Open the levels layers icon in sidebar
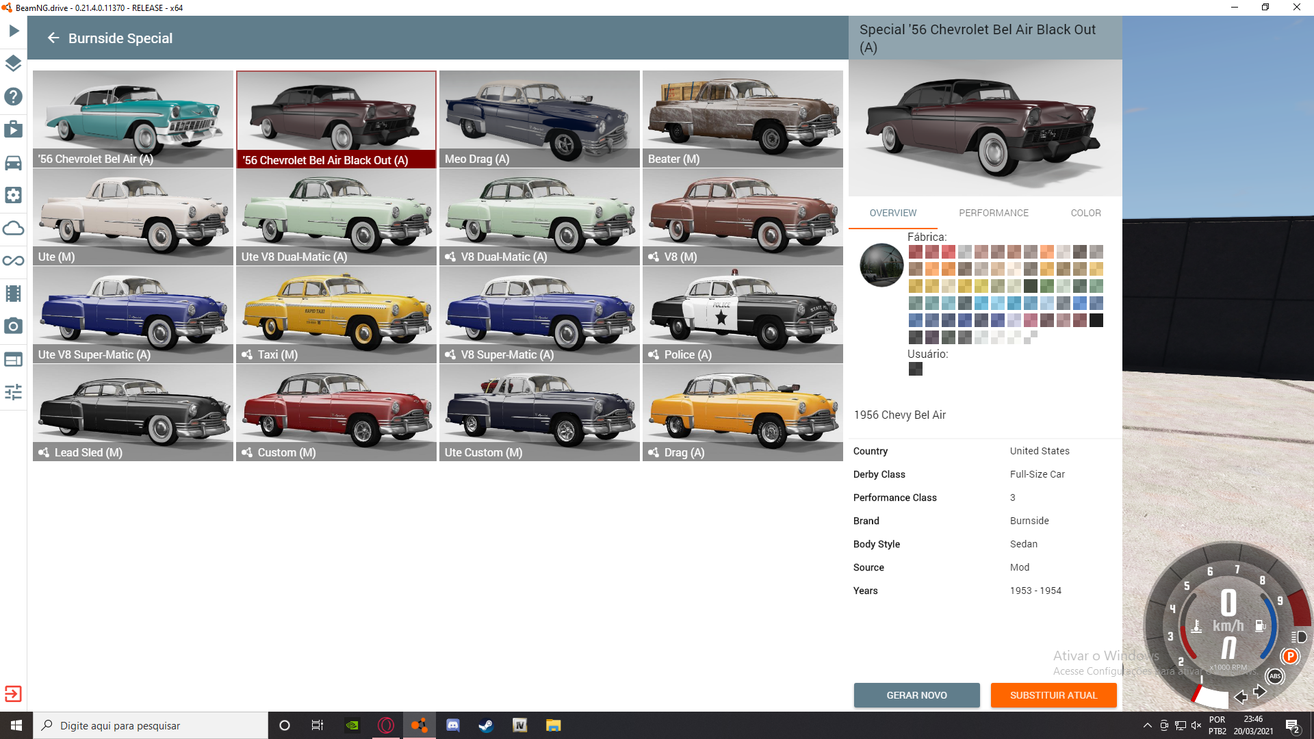The height and width of the screenshot is (739, 1314). (x=14, y=64)
